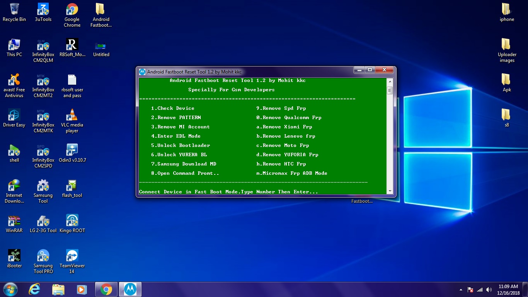Select the Uploader images folder
Image resolution: width=528 pixels, height=297 pixels.
507,50
